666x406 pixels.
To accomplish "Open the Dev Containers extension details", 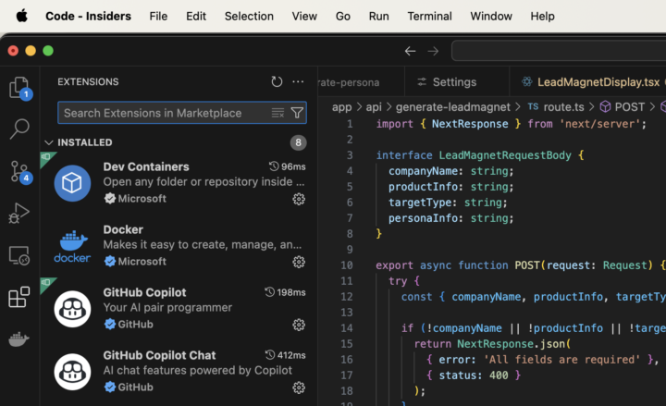I will (x=179, y=183).
